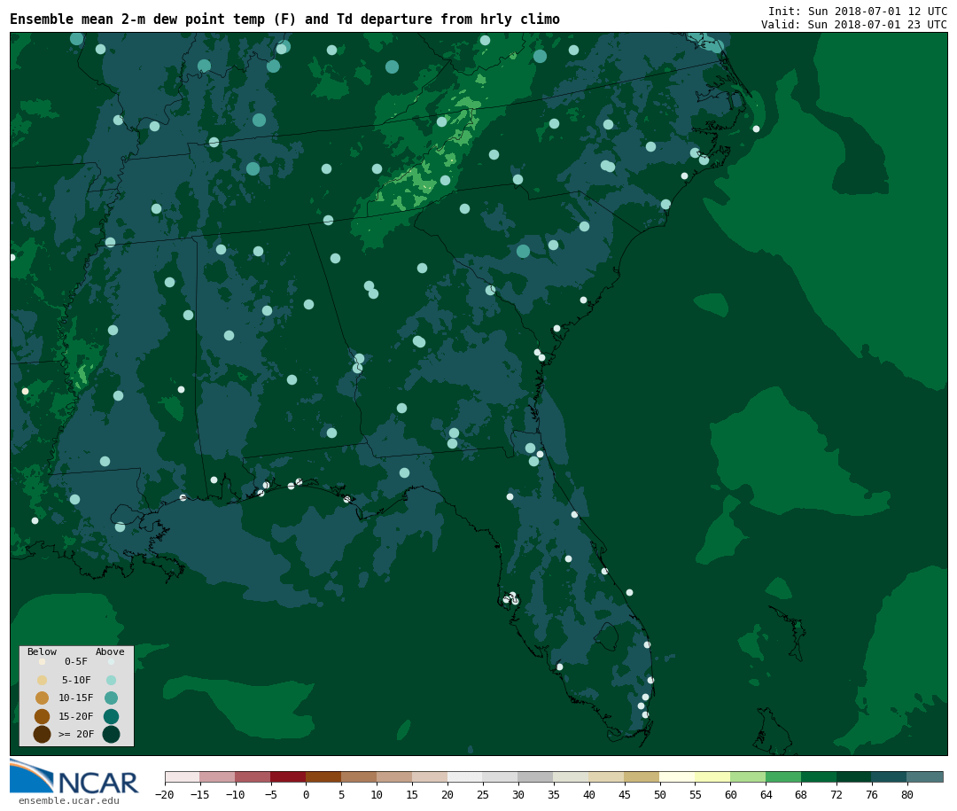Select the Init time text, 12 UTC
The height and width of the screenshot is (811, 957).
coord(857,12)
